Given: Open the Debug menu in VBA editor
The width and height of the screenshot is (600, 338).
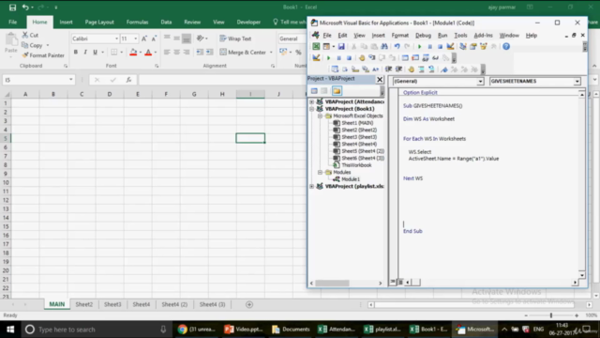Looking at the screenshot, I should [x=423, y=36].
